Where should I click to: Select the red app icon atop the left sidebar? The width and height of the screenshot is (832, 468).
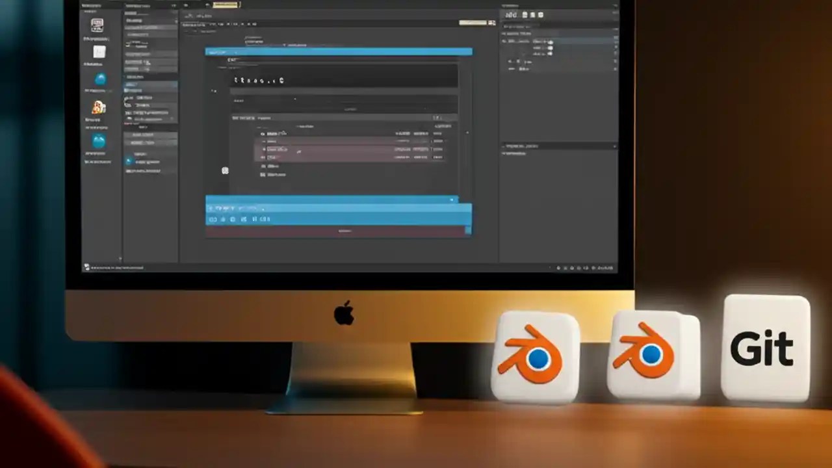click(99, 26)
